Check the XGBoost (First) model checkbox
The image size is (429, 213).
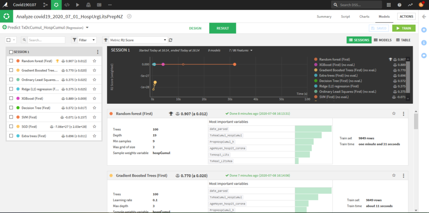11,98
